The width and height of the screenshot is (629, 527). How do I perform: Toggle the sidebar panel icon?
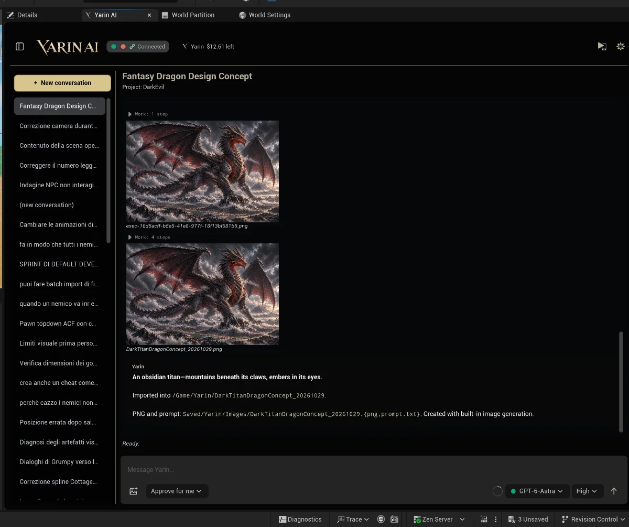click(20, 47)
